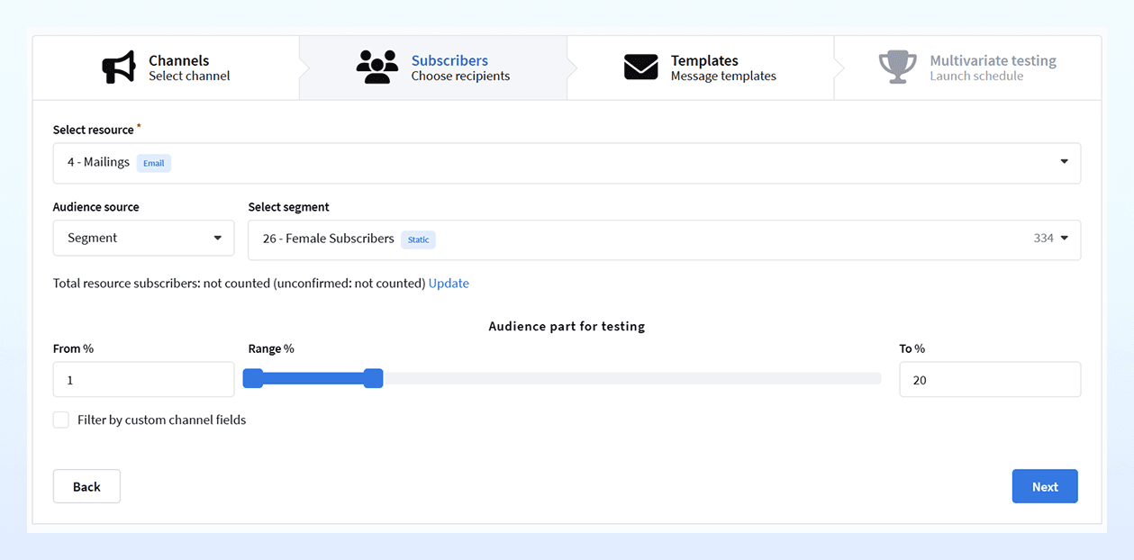Click the 'Filter by custom channel fields' label
The width and height of the screenshot is (1134, 560).
[162, 420]
